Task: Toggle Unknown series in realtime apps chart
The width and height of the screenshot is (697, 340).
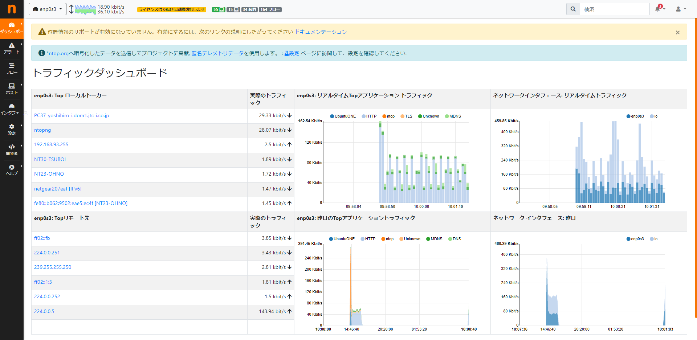Action: 428,116
